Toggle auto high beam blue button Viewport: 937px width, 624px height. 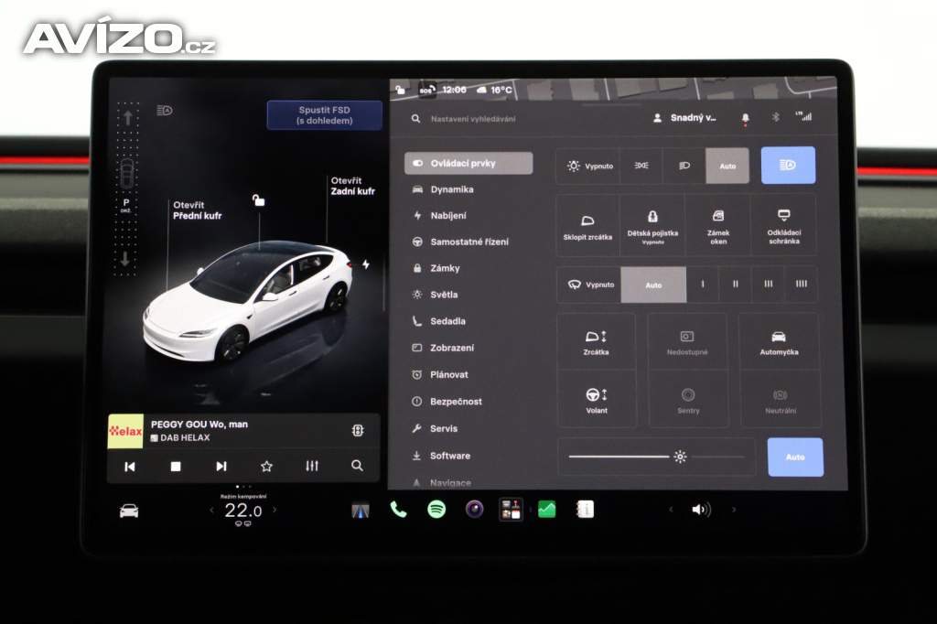tap(788, 165)
